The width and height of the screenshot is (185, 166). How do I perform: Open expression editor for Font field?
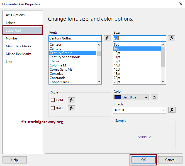click(x=107, y=38)
